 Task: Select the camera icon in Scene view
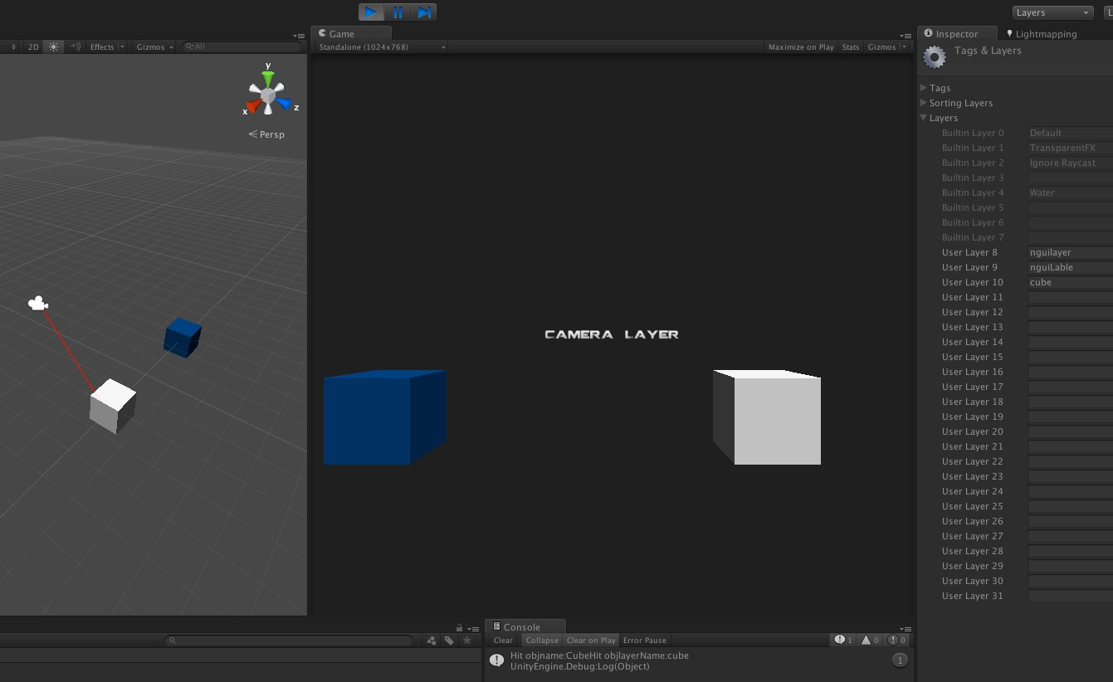(x=37, y=303)
